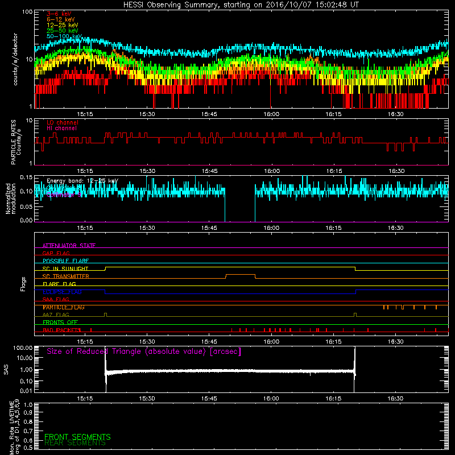Select the magenta Collimator 9 label

[64, 195]
